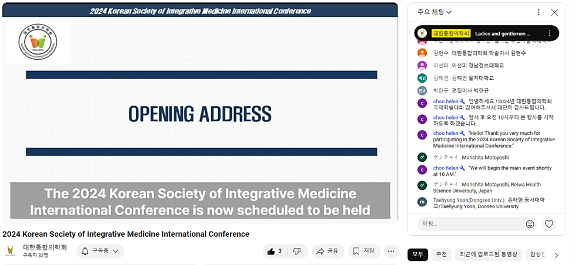
Task: Click the 공유 share button
Action: click(x=327, y=252)
